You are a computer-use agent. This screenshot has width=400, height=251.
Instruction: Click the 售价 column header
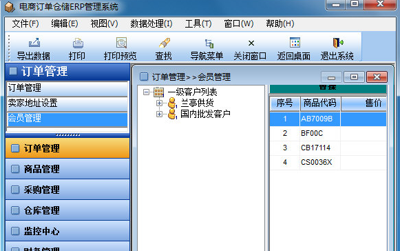364,103
